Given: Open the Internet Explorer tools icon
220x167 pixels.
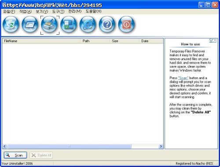Looking at the screenshot, I should tap(88, 24).
